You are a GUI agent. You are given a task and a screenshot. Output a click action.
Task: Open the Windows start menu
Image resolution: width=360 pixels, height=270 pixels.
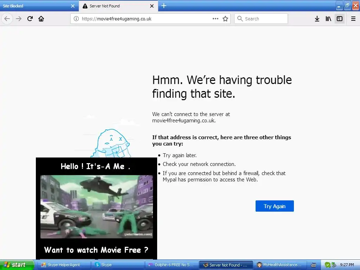point(17,265)
